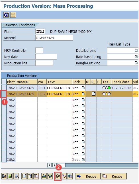Open Detailed plng task list type dropdown

(136, 50)
